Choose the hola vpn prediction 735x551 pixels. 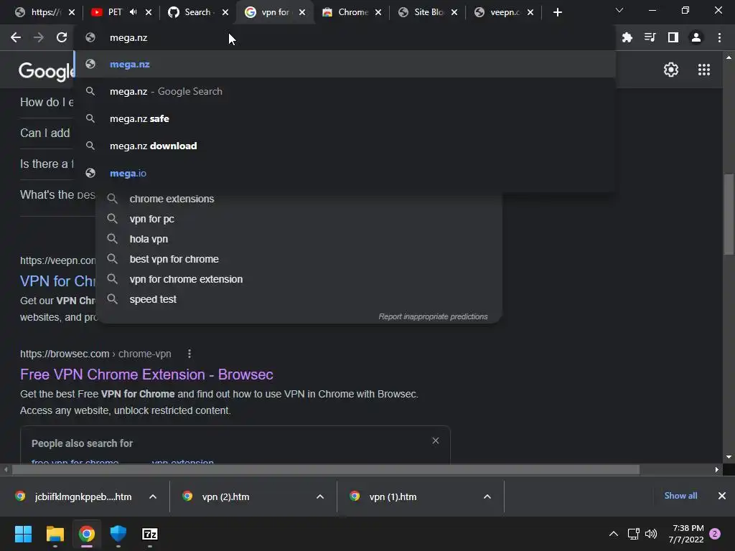click(299, 239)
